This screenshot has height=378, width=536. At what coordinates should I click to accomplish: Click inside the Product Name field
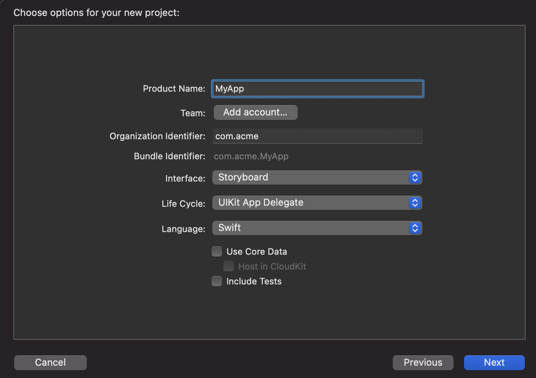pyautogui.click(x=317, y=89)
